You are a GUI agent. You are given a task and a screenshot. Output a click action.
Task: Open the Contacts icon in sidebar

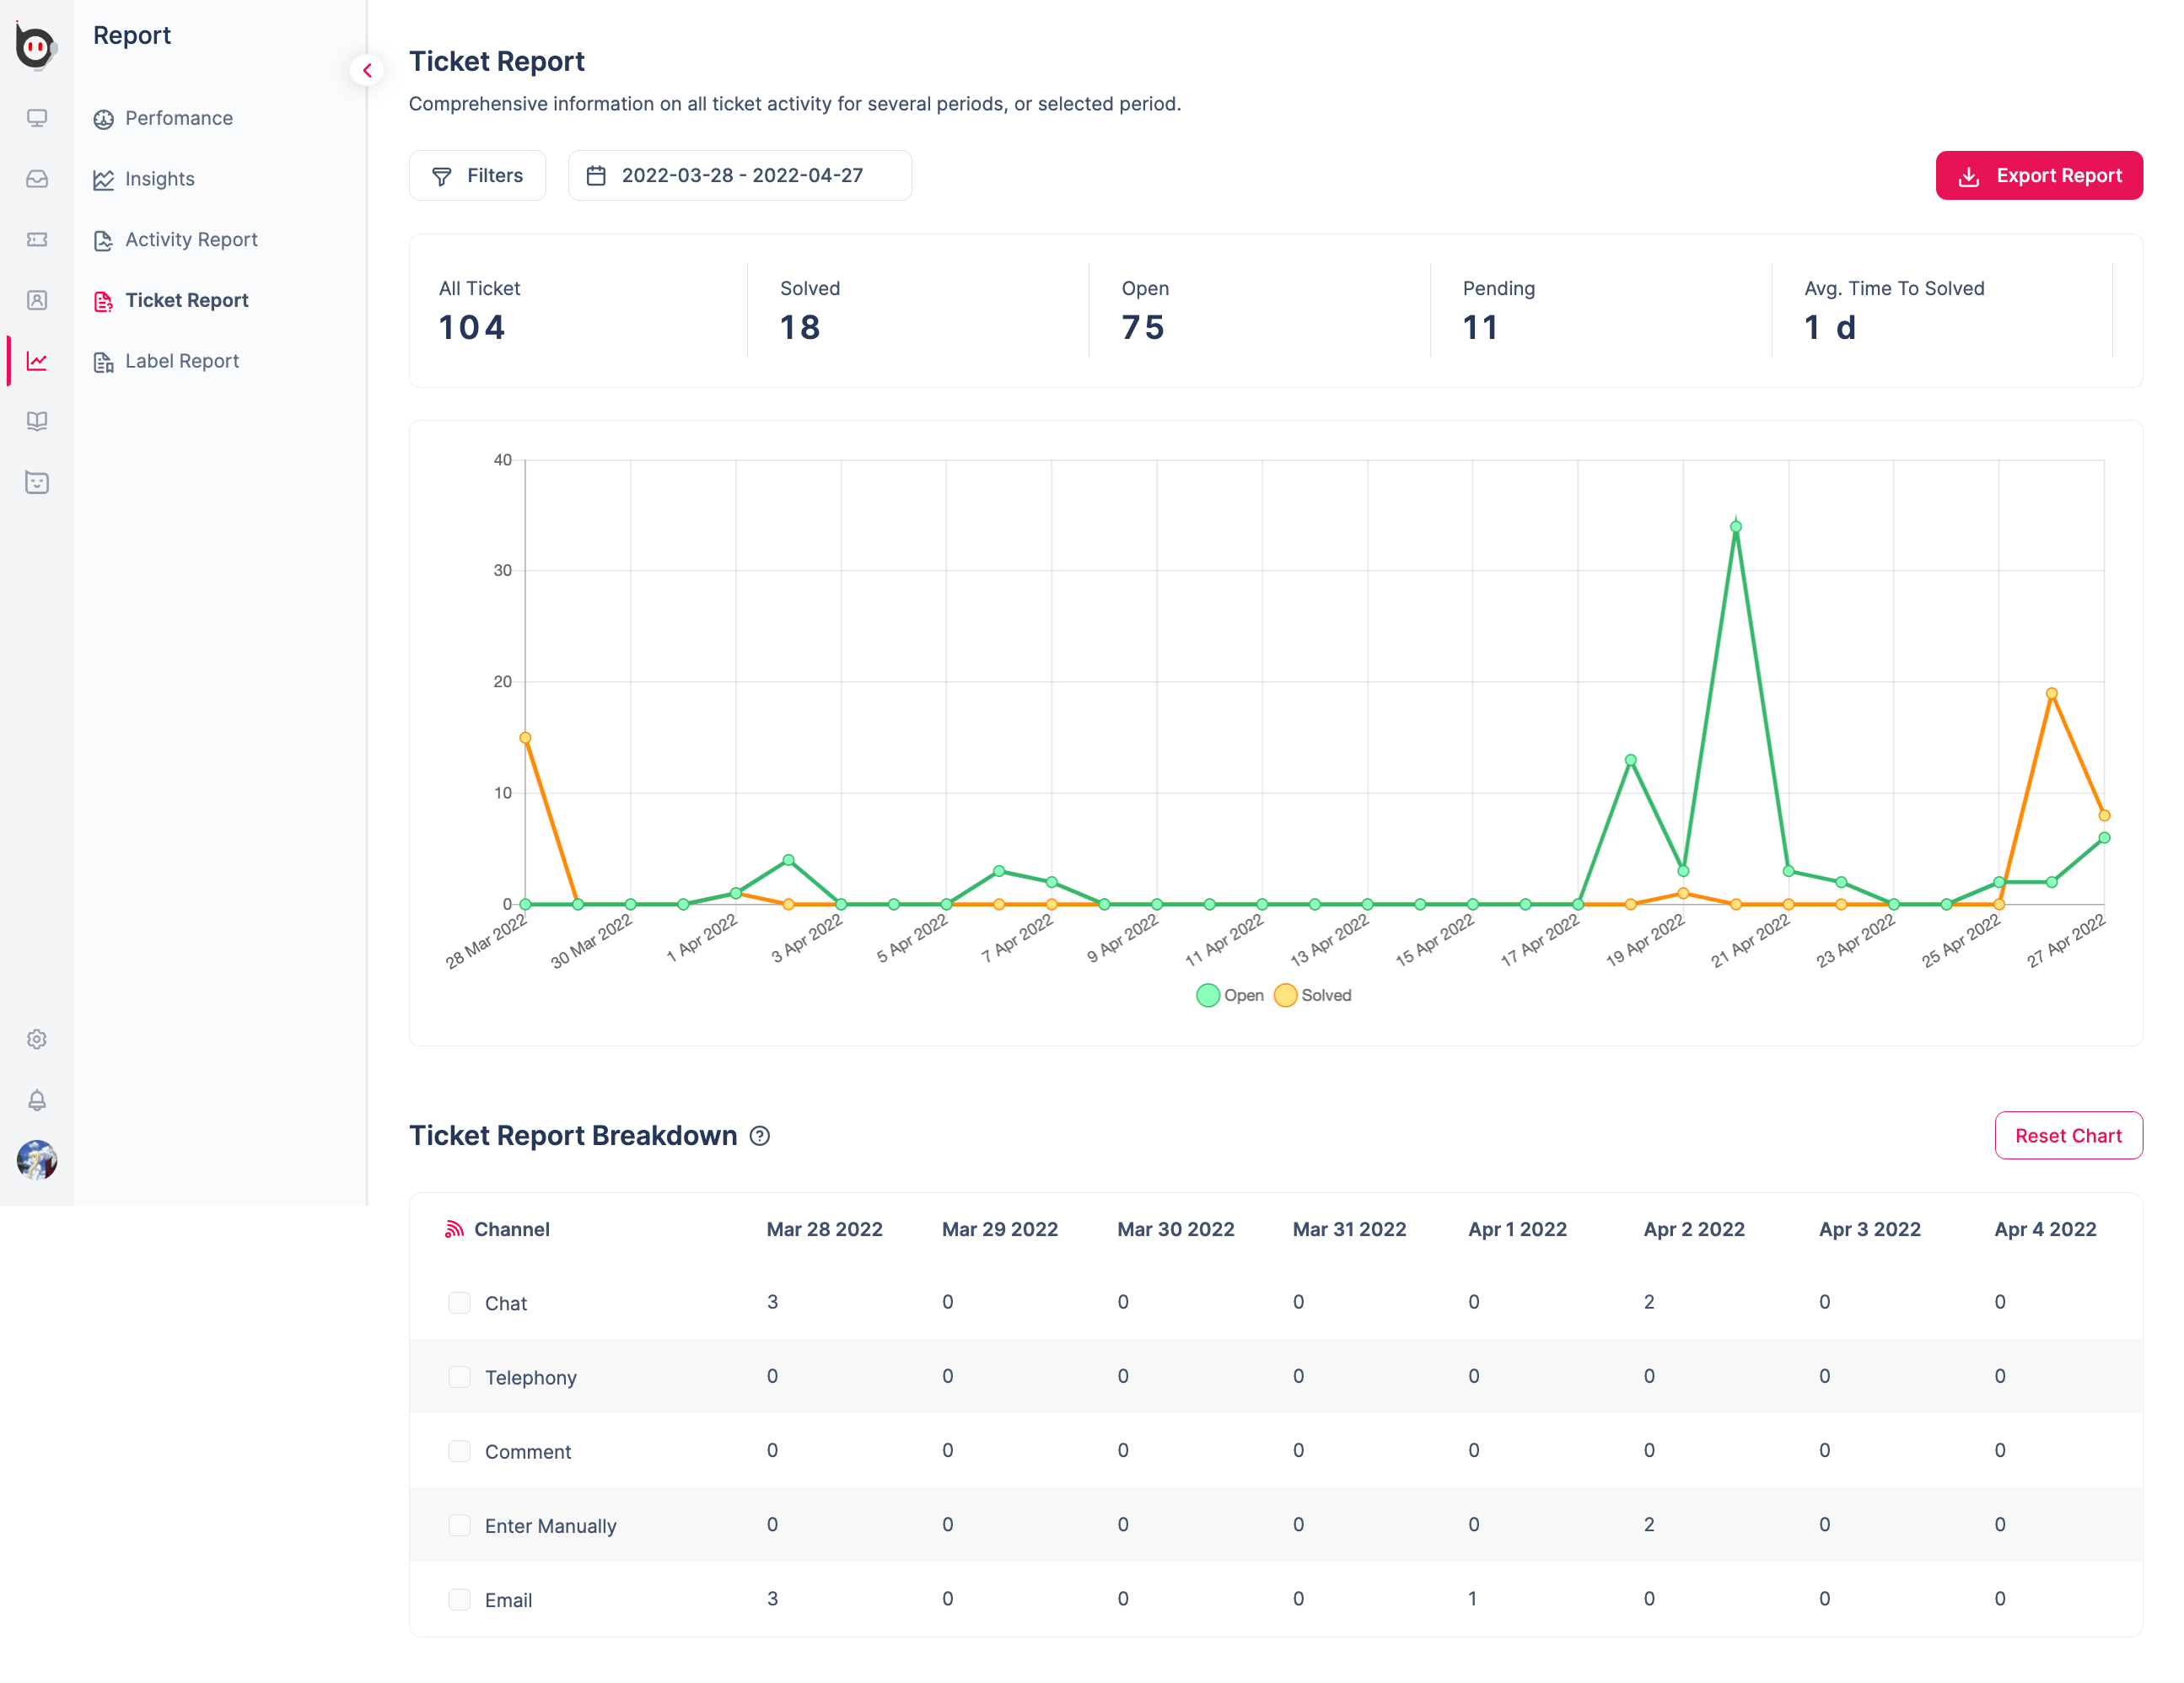(x=37, y=300)
